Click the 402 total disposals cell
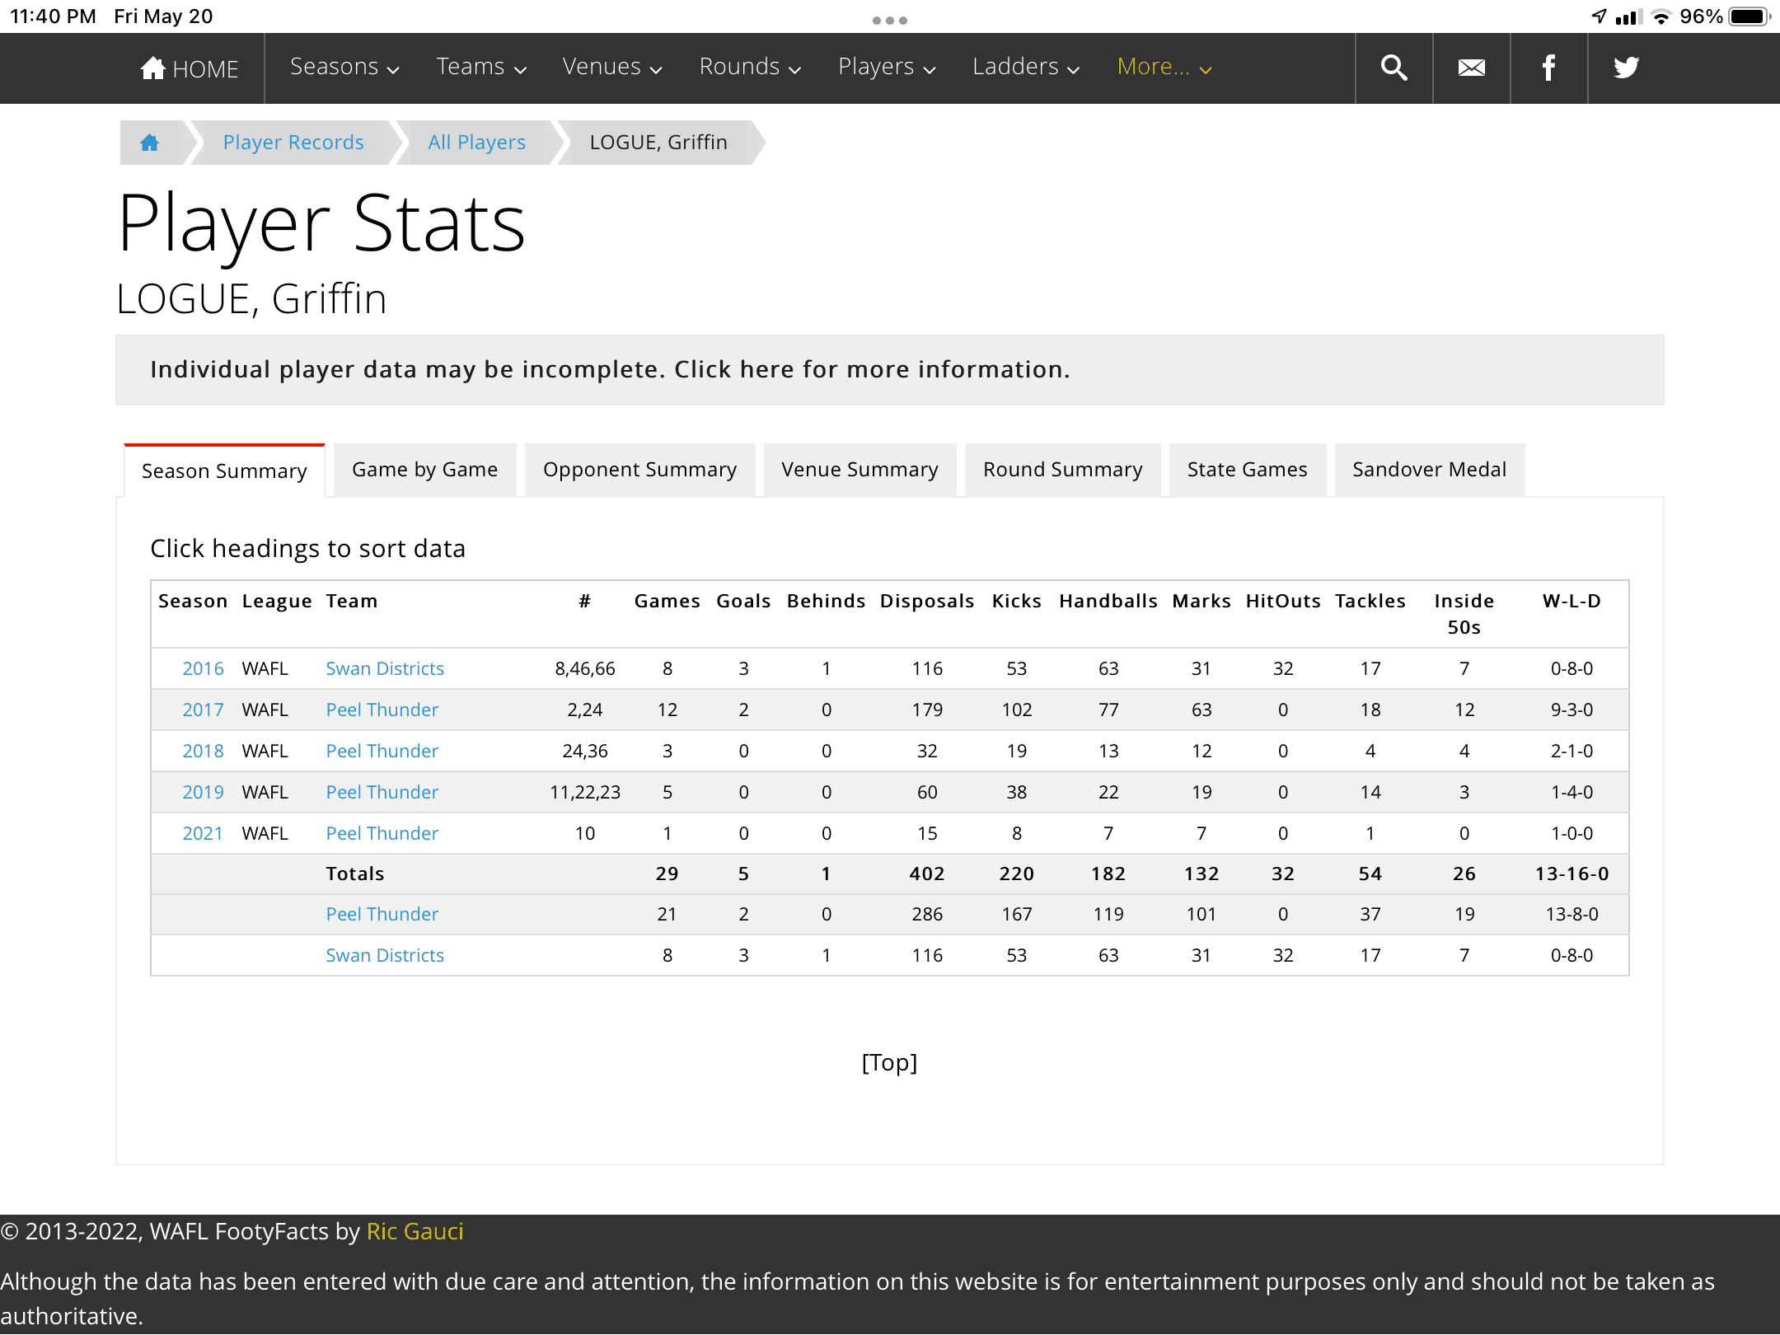 coord(927,874)
